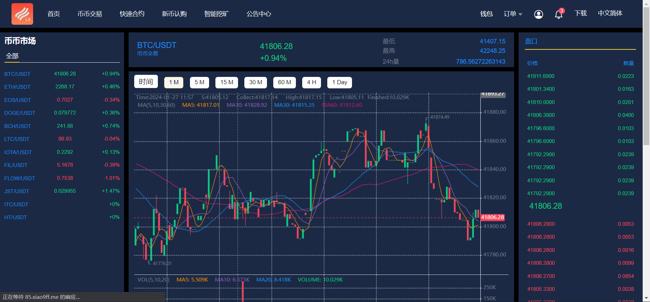The width and height of the screenshot is (650, 302).
Task: Click the orange LA logo icon
Action: 22,14
